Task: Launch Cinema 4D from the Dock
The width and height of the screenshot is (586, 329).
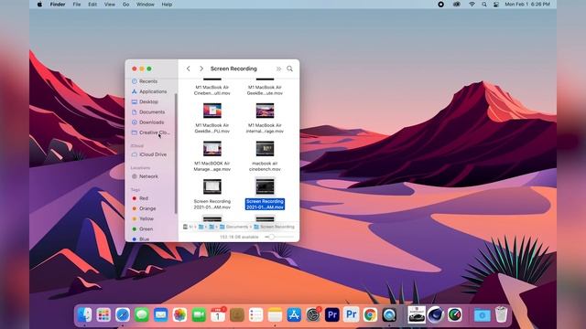Action: (x=436, y=314)
